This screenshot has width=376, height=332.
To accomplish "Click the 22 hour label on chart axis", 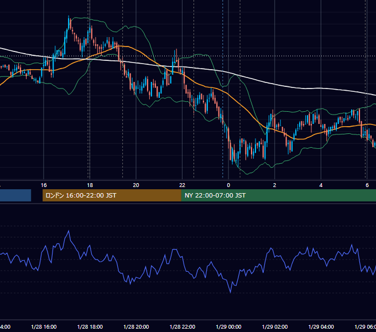I will [x=182, y=185].
